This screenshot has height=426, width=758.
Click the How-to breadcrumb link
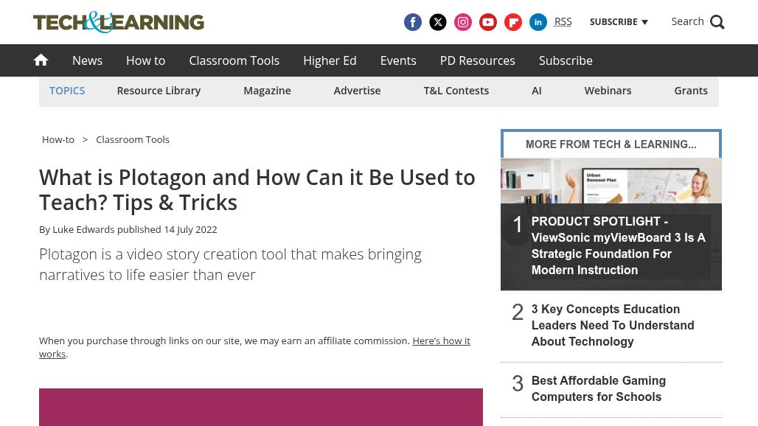pos(58,139)
